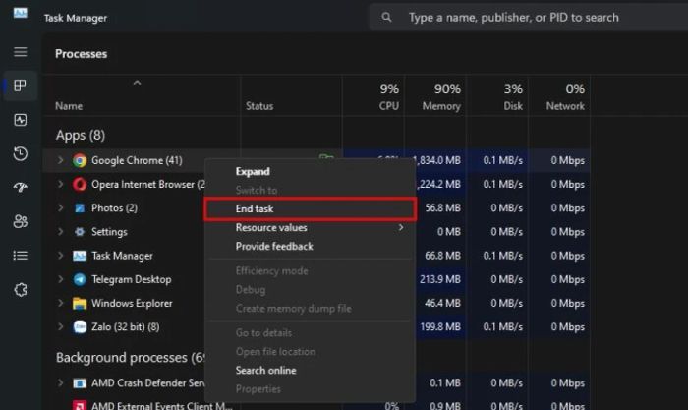
Task: Click the Zalo app icon
Action: point(80,327)
